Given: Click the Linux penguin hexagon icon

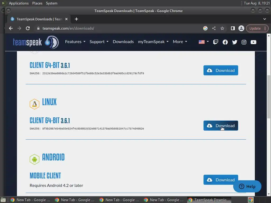Looking at the screenshot, I should click(34, 104).
